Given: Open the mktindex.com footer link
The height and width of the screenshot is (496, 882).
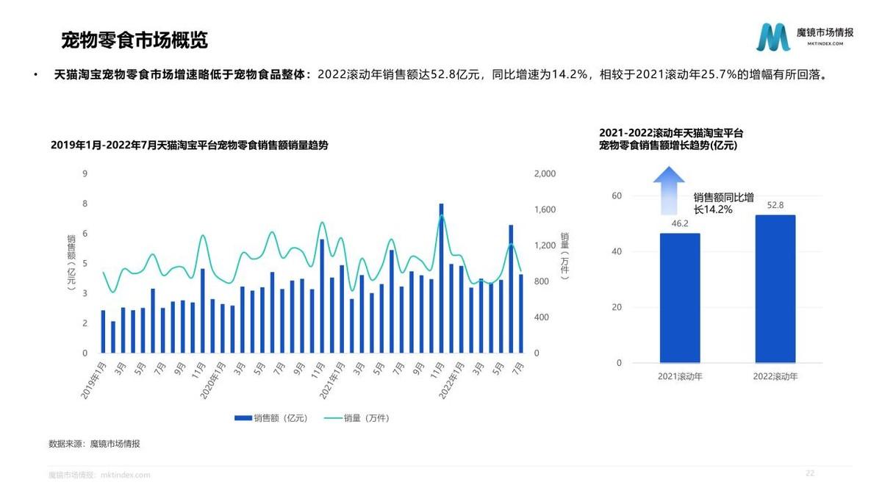Looking at the screenshot, I should pyautogui.click(x=125, y=475).
